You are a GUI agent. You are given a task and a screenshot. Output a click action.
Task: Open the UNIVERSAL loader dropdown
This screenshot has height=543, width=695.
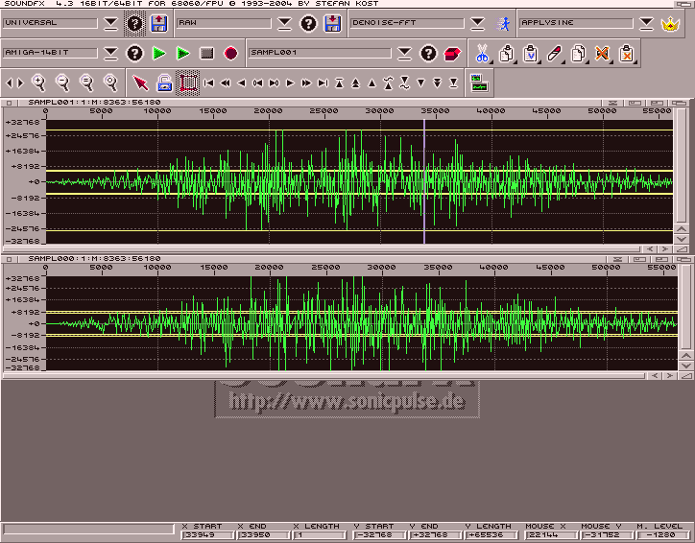point(110,23)
